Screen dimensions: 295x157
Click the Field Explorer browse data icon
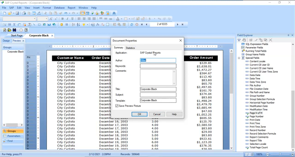coord(244,40)
